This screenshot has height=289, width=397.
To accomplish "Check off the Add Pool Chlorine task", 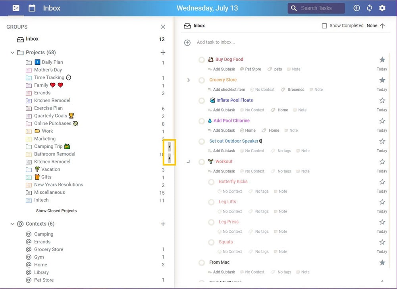I will [202, 121].
